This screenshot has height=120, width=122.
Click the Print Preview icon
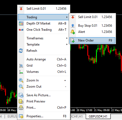pyautogui.click(x=21, y=101)
